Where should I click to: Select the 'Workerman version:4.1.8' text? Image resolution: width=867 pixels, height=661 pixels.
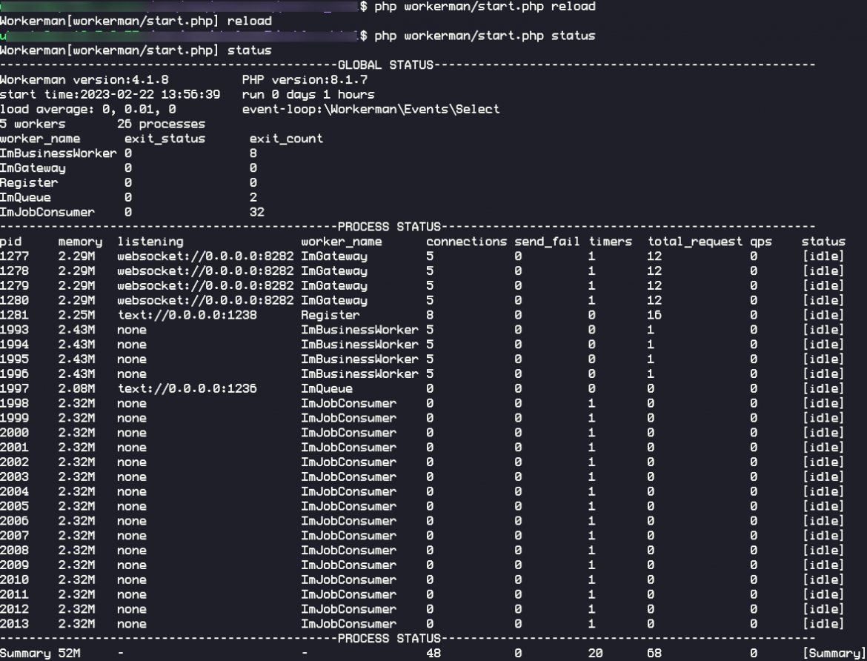pyautogui.click(x=84, y=79)
